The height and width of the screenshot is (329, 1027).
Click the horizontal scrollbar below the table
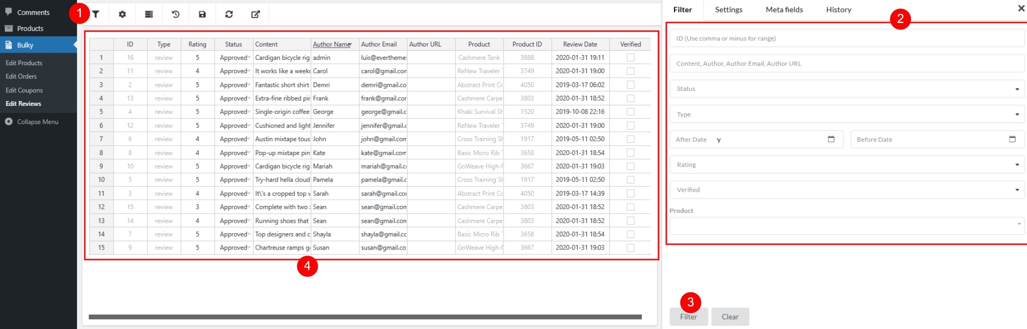[x=365, y=317]
